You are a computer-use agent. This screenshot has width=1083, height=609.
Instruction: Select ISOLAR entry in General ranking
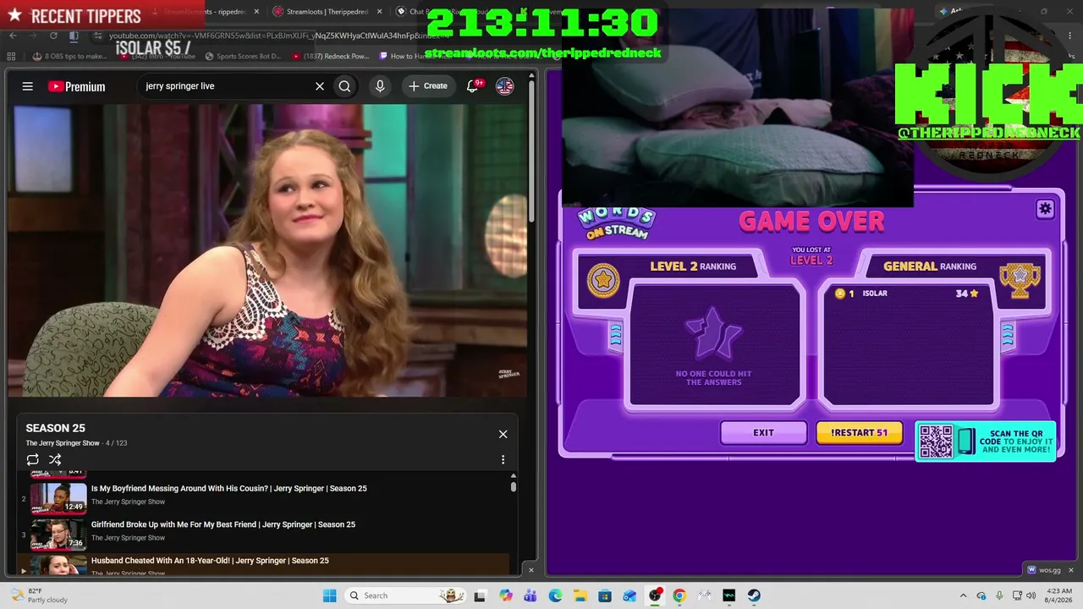[907, 294]
